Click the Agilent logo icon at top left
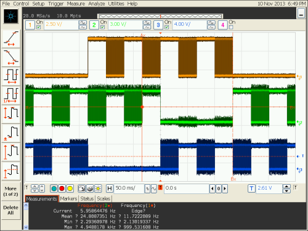308x231 pixels. click(x=10, y=16)
